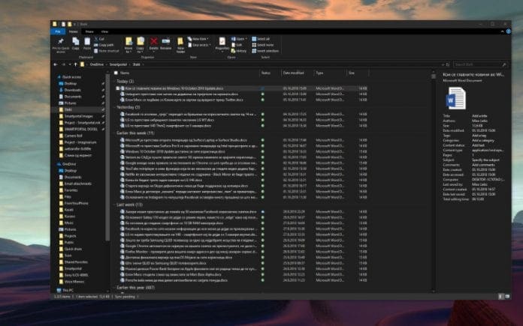This screenshot has width=523, height=326.
Task: Click the History command
Action: pos(239,51)
